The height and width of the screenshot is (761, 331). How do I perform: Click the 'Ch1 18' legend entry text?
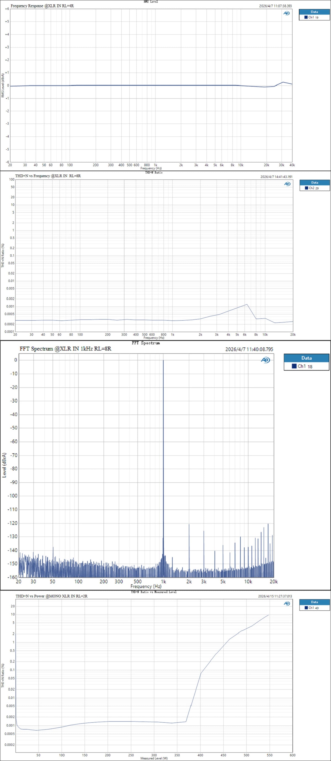[x=305, y=366]
